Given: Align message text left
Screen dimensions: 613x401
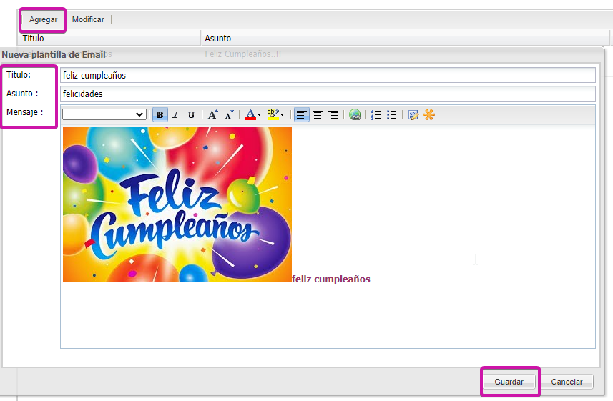Looking at the screenshot, I should (301, 114).
